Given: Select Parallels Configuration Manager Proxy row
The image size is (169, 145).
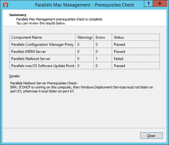Looking at the screenshot, I should pyautogui.click(x=84, y=44).
